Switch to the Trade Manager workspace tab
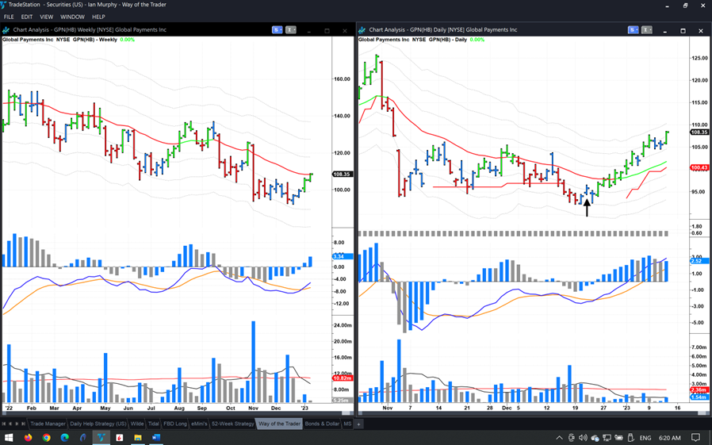Screen dimensions: 712x445 48,424
